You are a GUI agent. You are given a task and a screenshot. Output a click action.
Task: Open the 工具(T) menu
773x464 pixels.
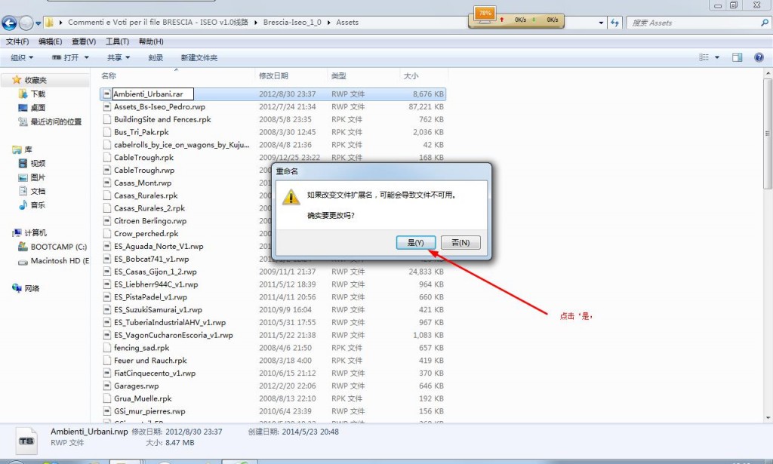[117, 41]
